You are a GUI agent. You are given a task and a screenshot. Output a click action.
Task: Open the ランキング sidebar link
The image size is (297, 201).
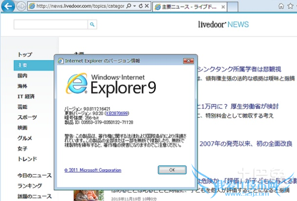pyautogui.click(x=30, y=186)
